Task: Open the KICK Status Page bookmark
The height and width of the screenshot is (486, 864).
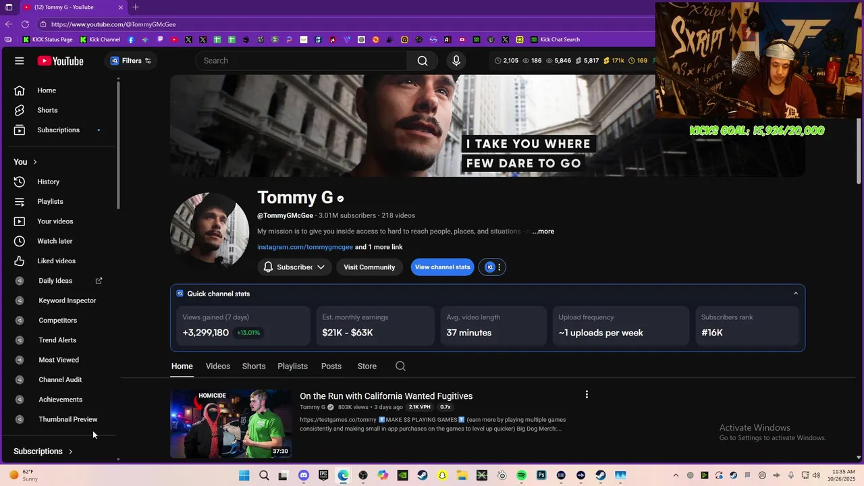Action: click(48, 40)
